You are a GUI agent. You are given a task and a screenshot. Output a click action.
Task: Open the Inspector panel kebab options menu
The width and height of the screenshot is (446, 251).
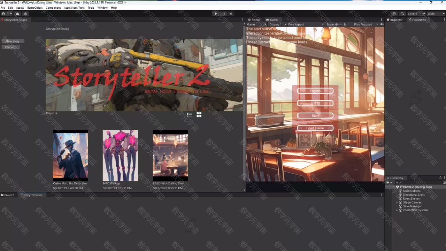pyautogui.click(x=444, y=20)
